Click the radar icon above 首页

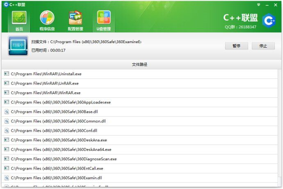coord(19,18)
